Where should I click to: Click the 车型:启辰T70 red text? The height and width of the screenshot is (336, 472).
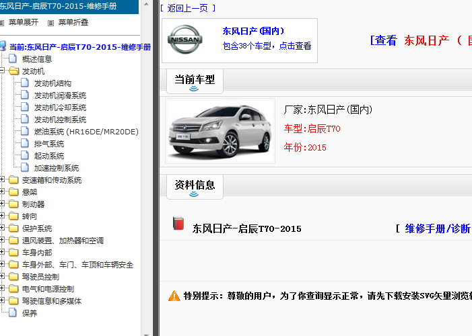[x=312, y=129]
